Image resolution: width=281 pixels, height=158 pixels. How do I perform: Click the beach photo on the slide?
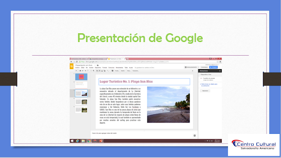[169, 105]
